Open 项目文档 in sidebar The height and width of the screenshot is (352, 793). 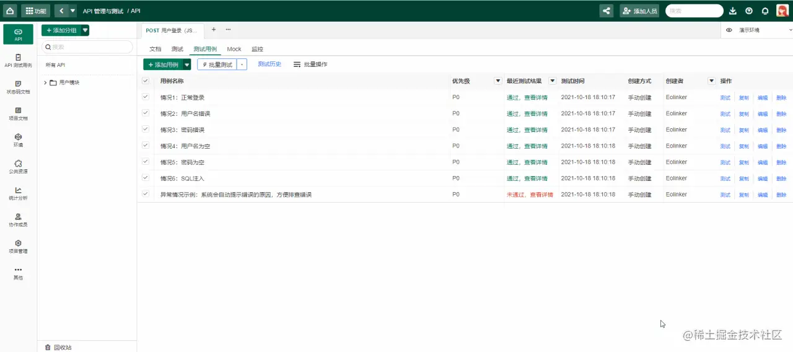(19, 113)
